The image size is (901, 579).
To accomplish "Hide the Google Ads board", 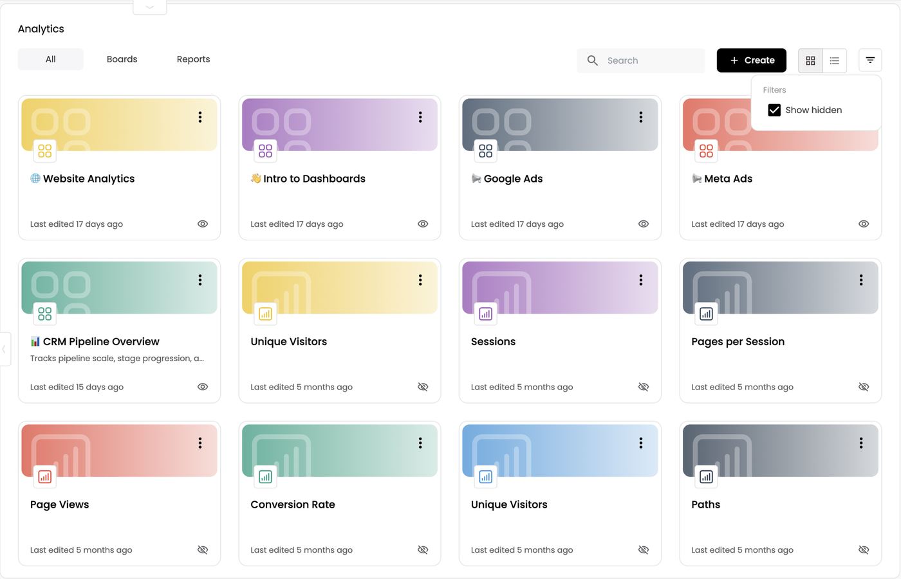I will [644, 224].
